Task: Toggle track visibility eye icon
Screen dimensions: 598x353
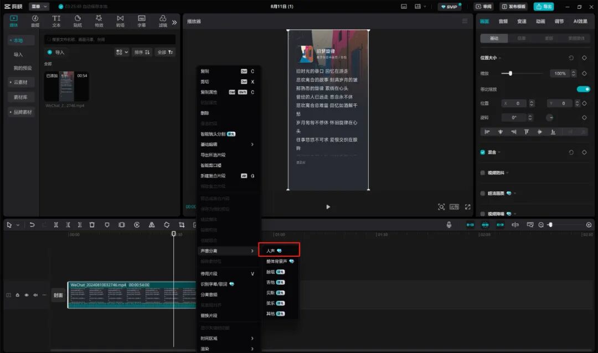Action: pos(27,295)
